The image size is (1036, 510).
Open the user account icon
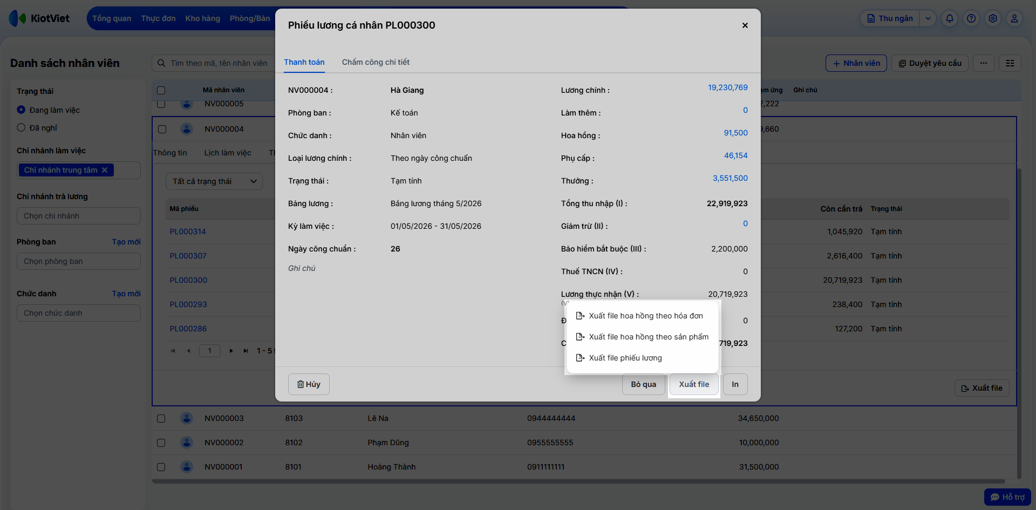tap(1014, 18)
